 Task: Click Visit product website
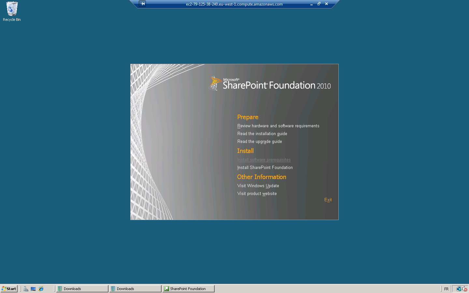(x=257, y=194)
